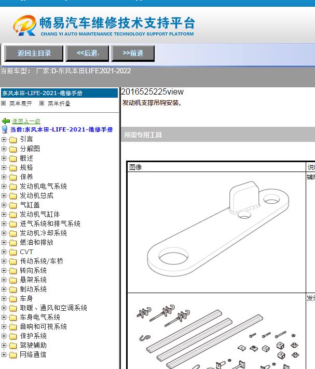Viewport: 315px width, 369px height.
Task: Click the folder icon next to 网络通信
Action: point(13,355)
